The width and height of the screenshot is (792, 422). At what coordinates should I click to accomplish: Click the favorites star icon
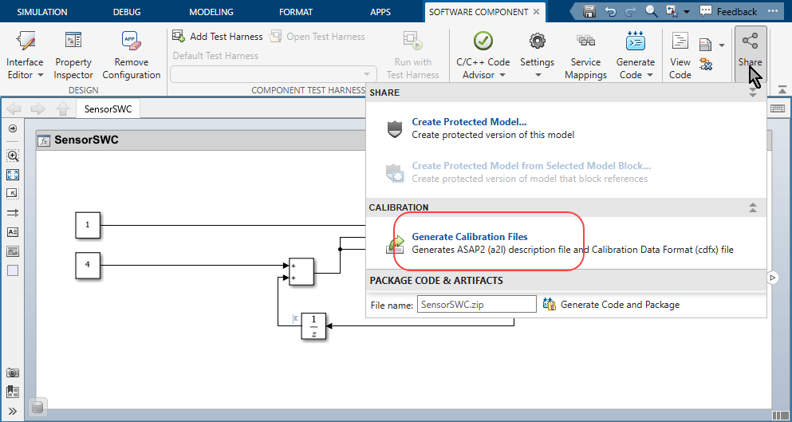[x=672, y=12]
